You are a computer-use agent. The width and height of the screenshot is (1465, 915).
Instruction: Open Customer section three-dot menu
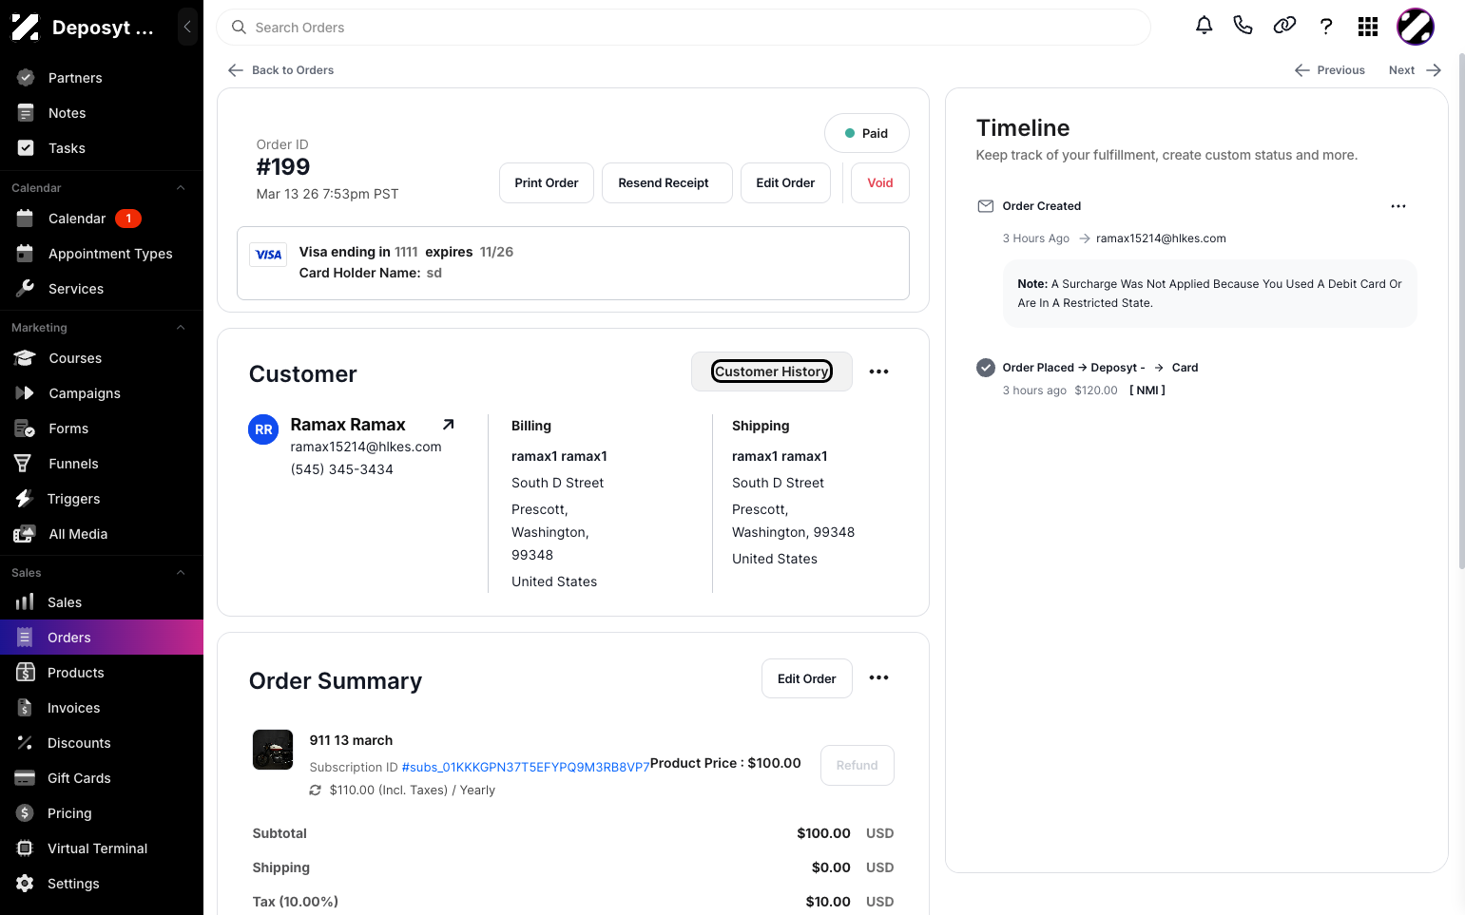[879, 372]
